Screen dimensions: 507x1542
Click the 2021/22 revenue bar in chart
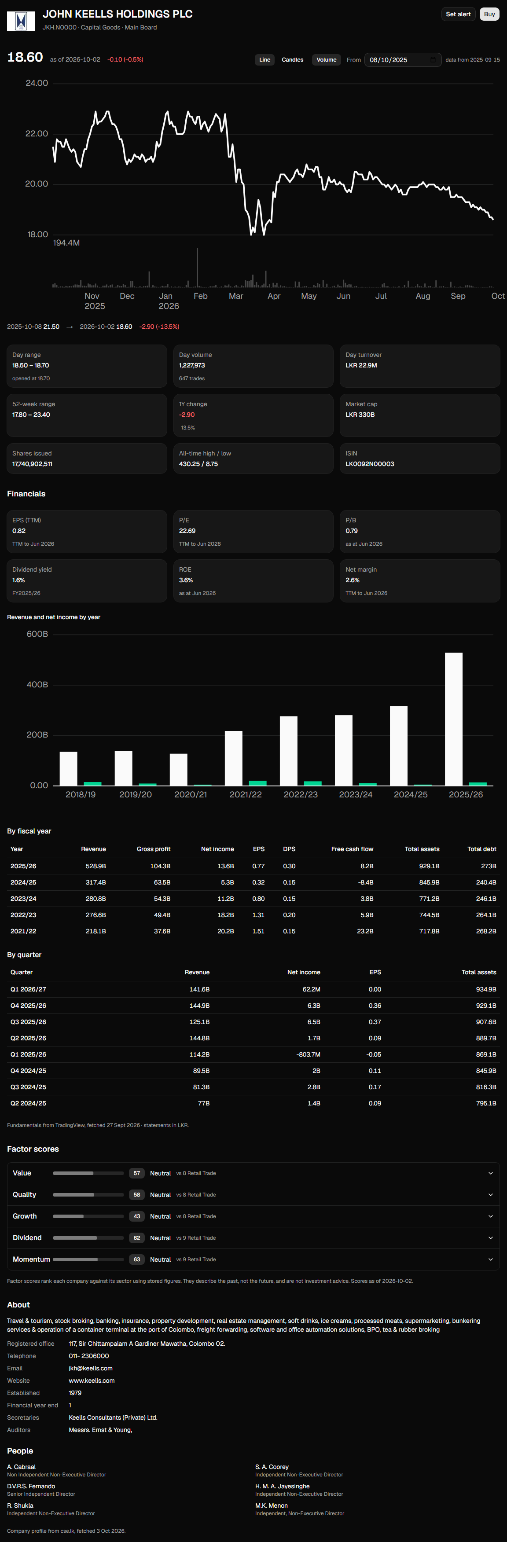click(233, 758)
